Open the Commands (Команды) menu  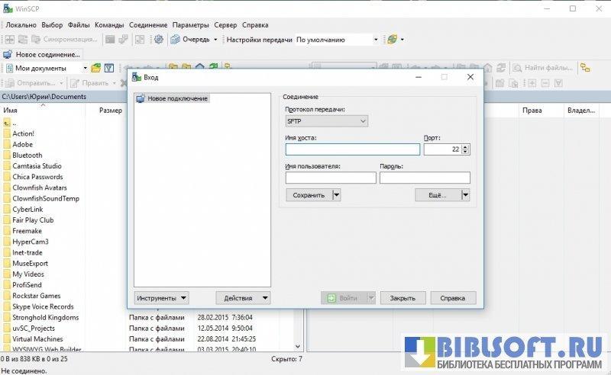click(x=109, y=25)
